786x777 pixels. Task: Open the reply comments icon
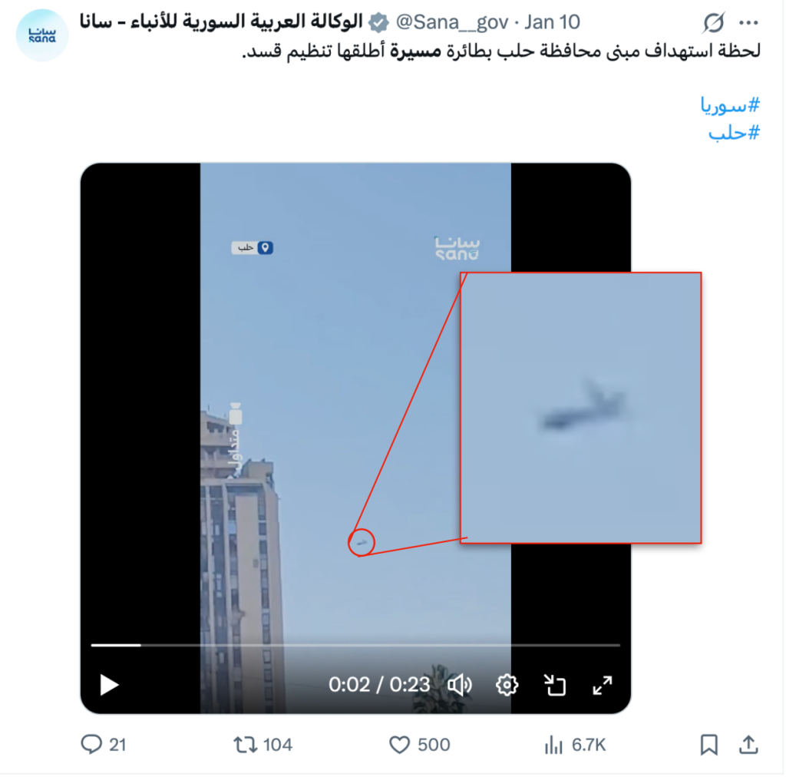[x=91, y=746]
